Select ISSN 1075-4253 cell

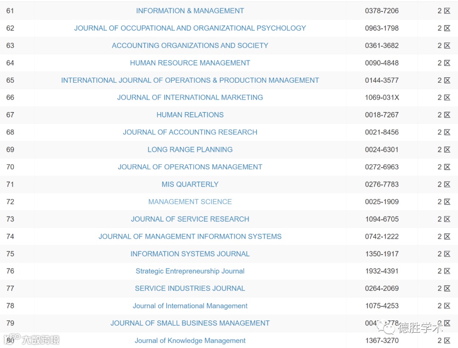(382, 306)
